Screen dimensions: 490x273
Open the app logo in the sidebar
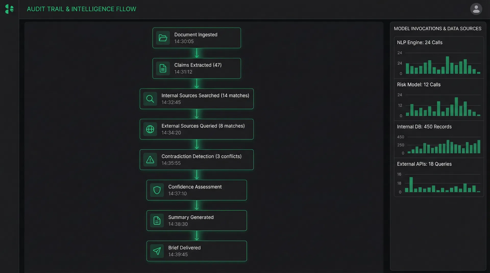coord(9,9)
